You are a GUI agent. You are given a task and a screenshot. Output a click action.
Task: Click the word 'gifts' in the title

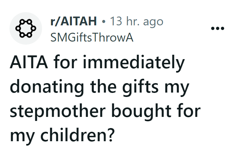pos(141,88)
